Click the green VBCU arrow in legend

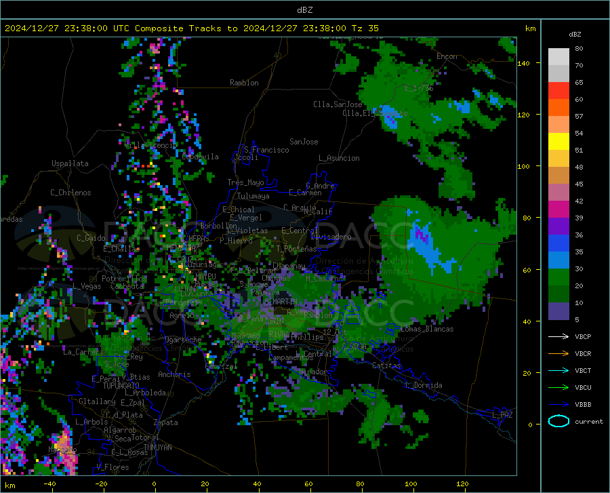click(x=558, y=387)
